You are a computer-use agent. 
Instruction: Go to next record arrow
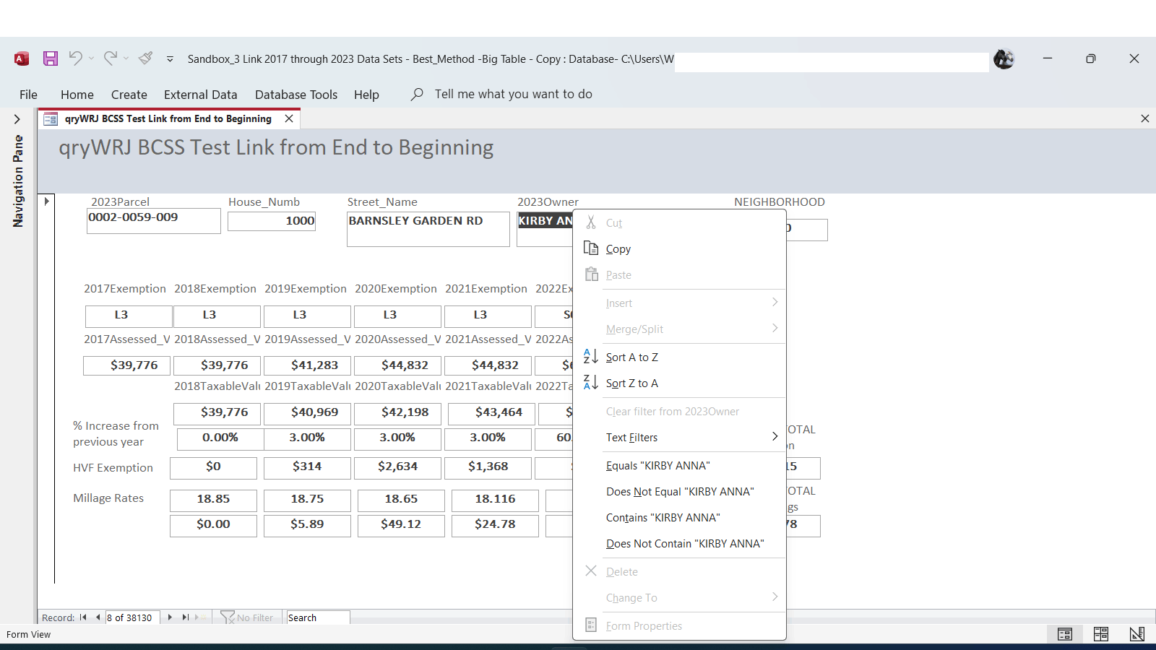coord(170,617)
